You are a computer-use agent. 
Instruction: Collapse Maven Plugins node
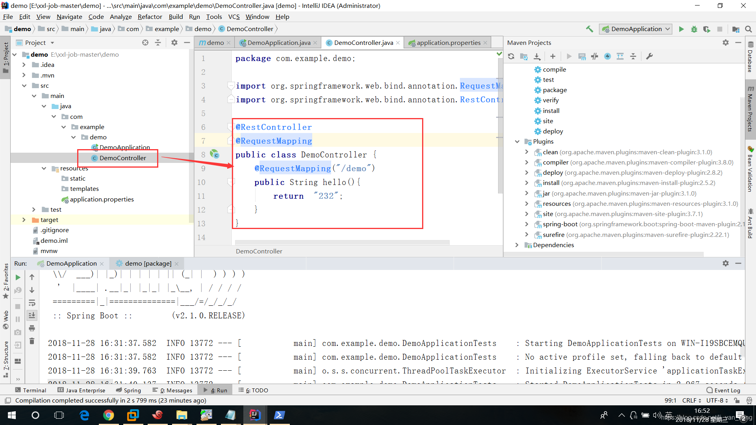coord(517,141)
